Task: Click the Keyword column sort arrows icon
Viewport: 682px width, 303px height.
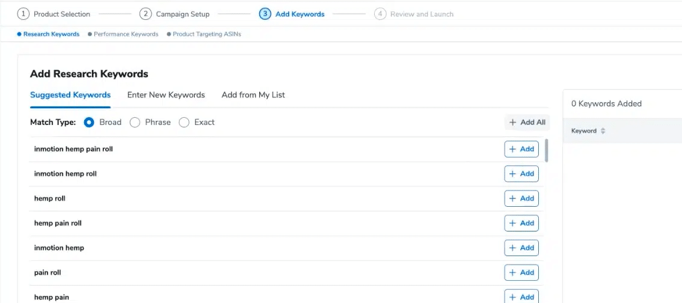Action: click(x=603, y=131)
